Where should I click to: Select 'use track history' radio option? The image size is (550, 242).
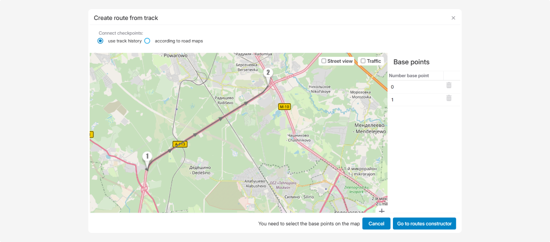(101, 41)
